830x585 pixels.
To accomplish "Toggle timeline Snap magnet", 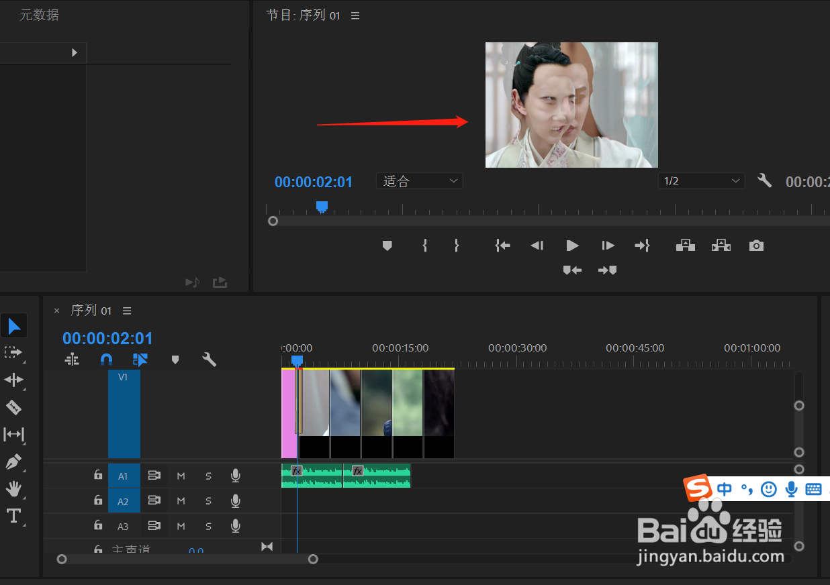I will tap(106, 360).
